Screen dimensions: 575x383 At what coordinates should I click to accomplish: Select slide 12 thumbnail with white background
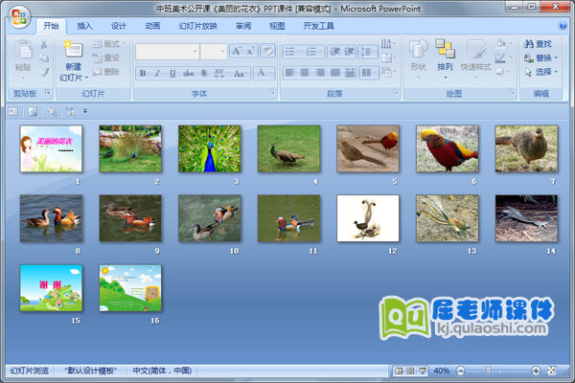[x=368, y=218]
